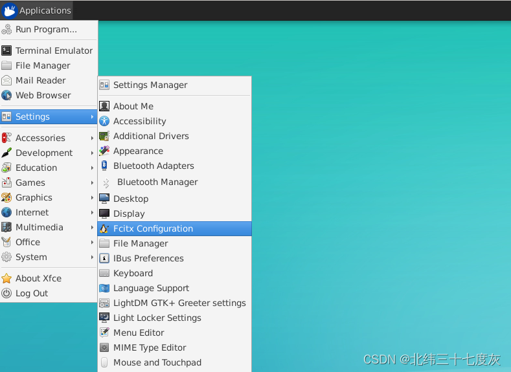Click the Xfce mouse logo icon
The width and height of the screenshot is (511, 372).
[9, 10]
